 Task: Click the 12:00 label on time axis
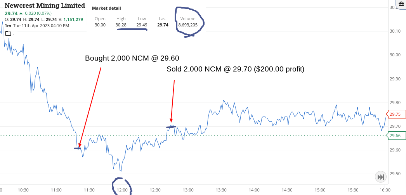tap(122, 190)
